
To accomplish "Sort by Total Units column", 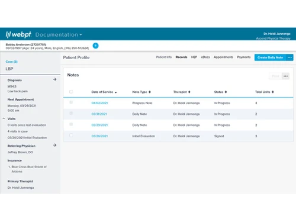I will (x=265, y=92).
